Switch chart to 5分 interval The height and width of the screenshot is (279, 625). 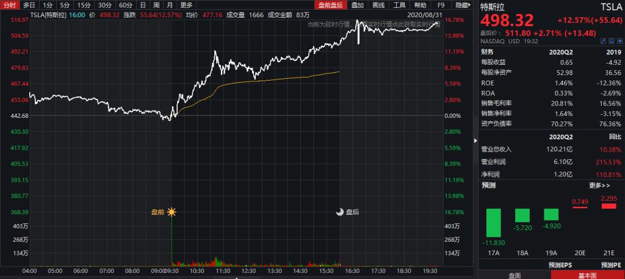point(65,5)
